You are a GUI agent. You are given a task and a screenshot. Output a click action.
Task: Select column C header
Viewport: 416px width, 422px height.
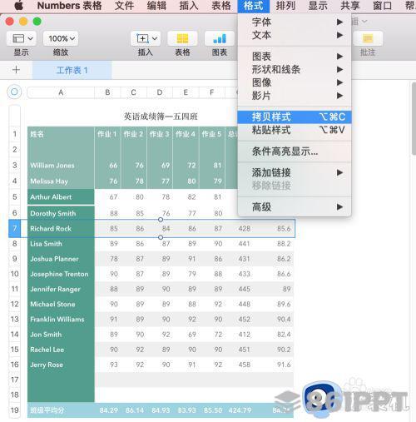[x=133, y=92]
